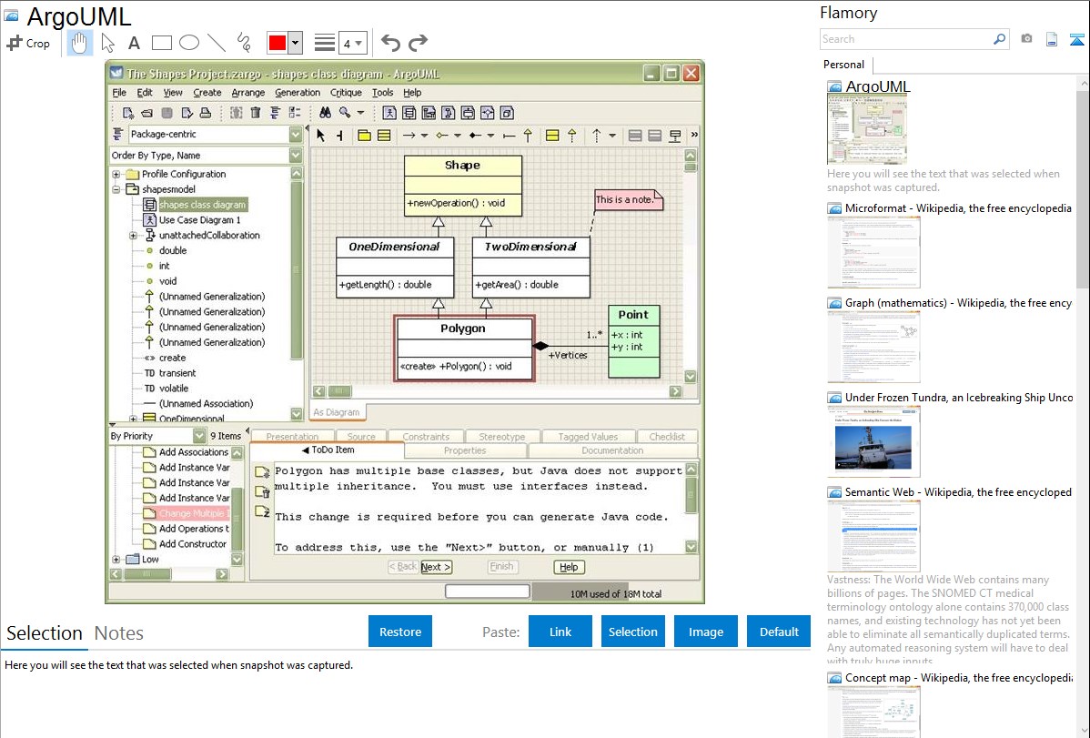Open the Under Frozen Tundra ship thumbnail
This screenshot has width=1090, height=738.
873,441
